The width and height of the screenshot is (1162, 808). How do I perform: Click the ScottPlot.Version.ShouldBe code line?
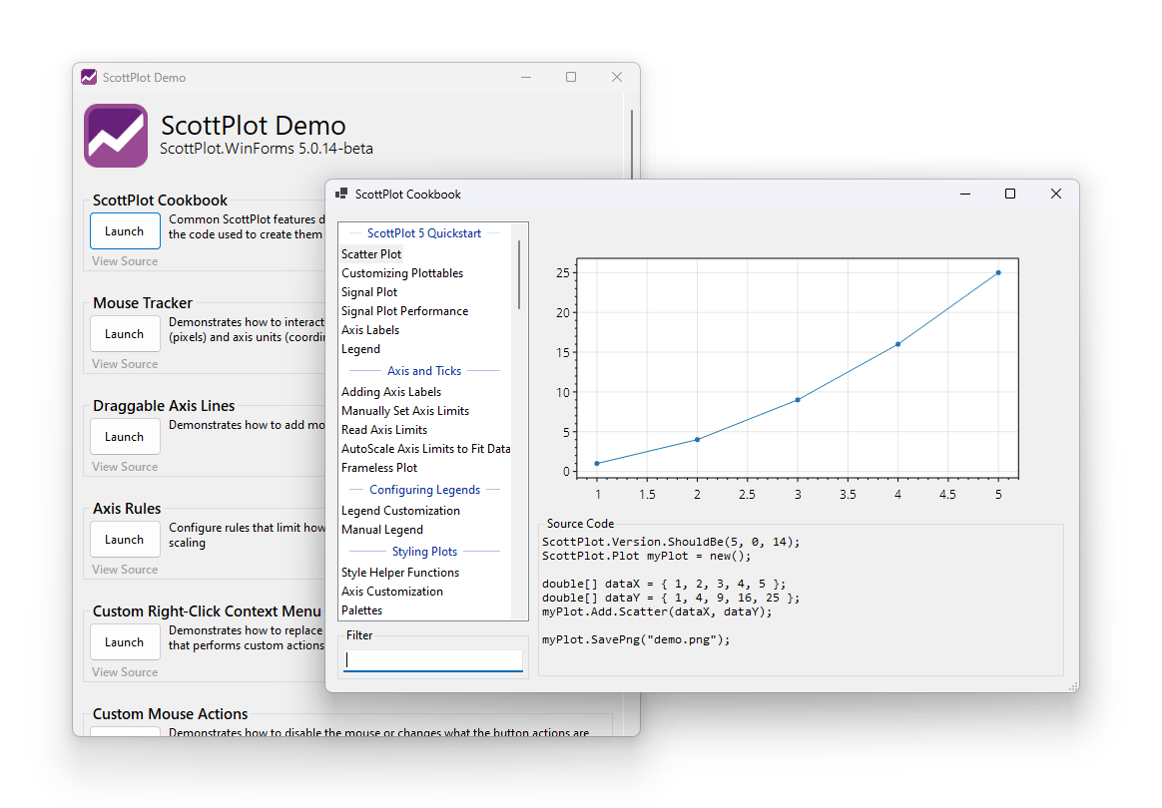[x=671, y=542]
